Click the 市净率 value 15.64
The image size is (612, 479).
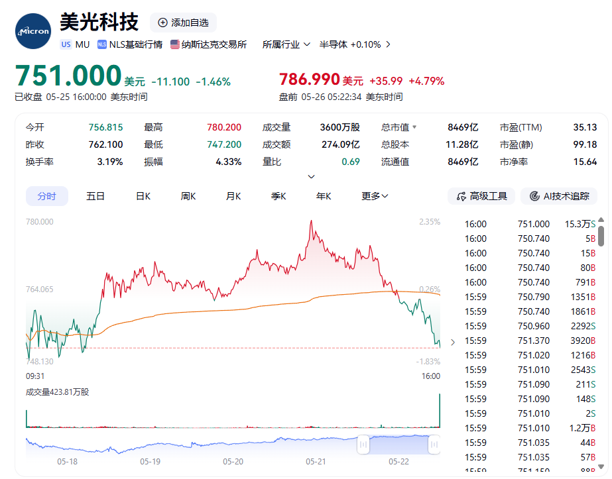pos(585,162)
